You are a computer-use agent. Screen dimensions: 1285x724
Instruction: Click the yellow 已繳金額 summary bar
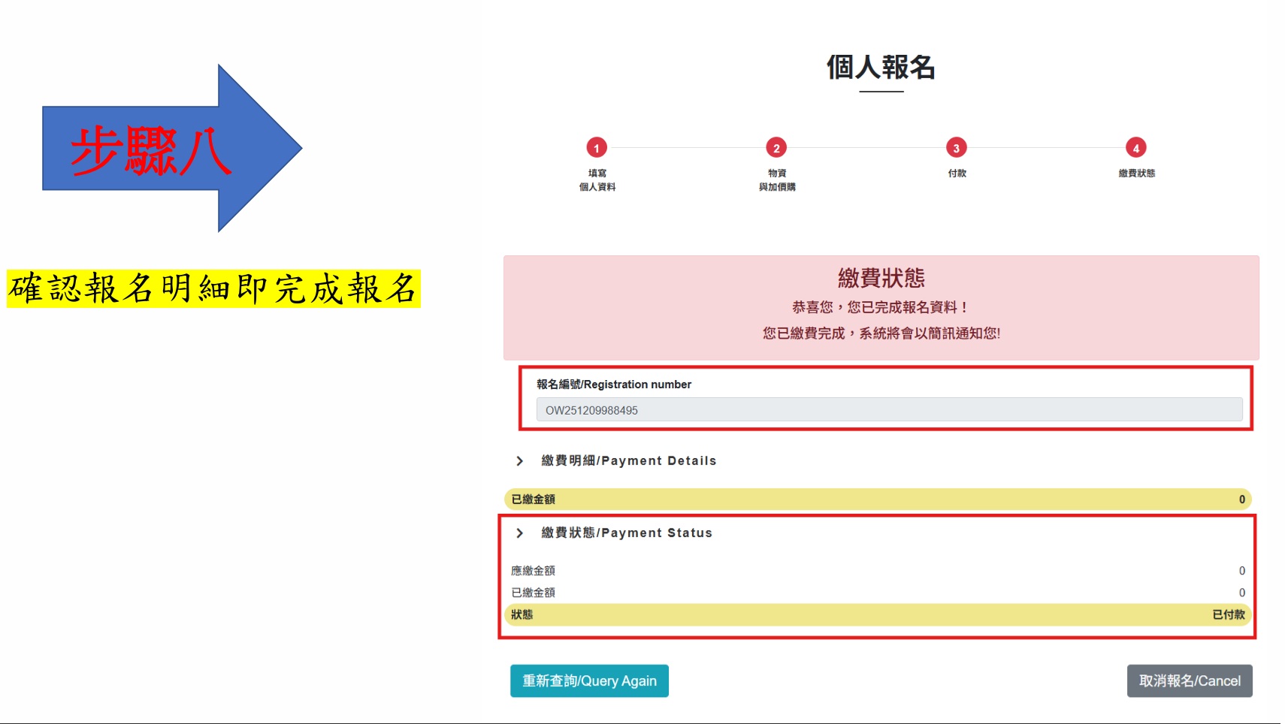(877, 499)
